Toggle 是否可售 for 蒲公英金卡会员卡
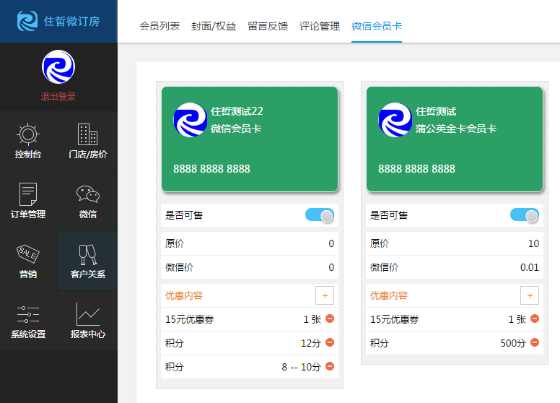Image resolution: width=560 pixels, height=403 pixels. point(525,215)
